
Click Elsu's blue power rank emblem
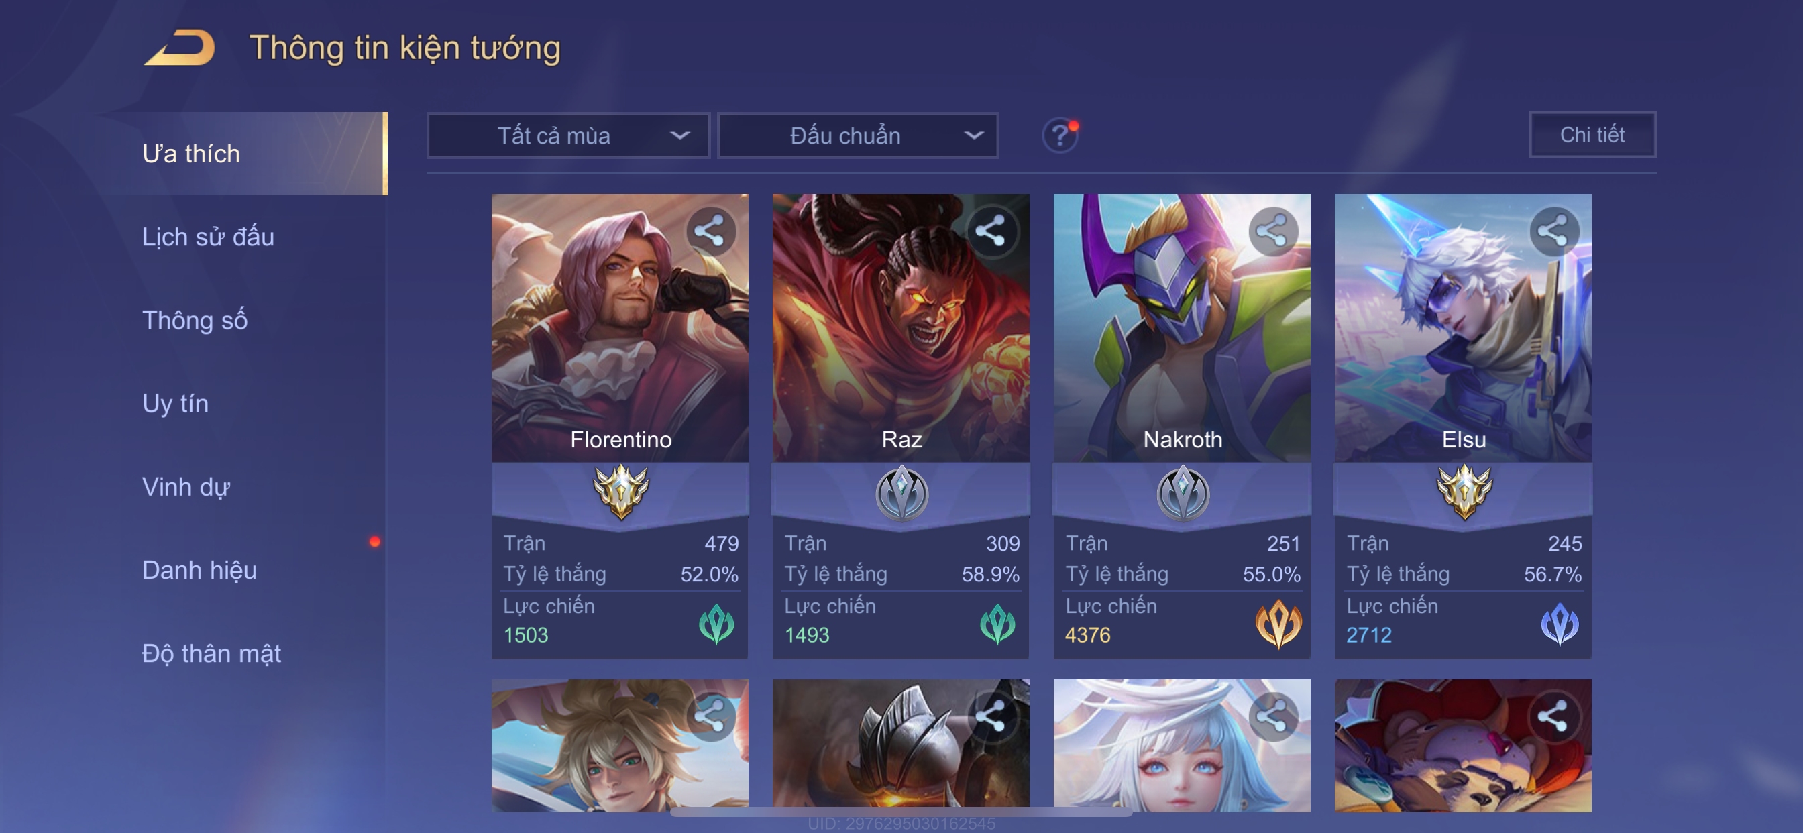click(1560, 623)
